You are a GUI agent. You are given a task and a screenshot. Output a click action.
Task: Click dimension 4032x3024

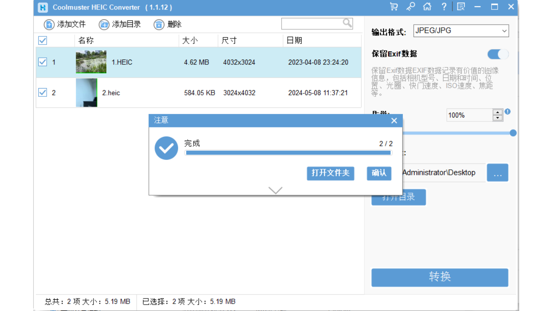tap(239, 62)
